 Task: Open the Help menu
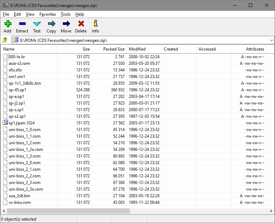pyautogui.click(x=80, y=14)
